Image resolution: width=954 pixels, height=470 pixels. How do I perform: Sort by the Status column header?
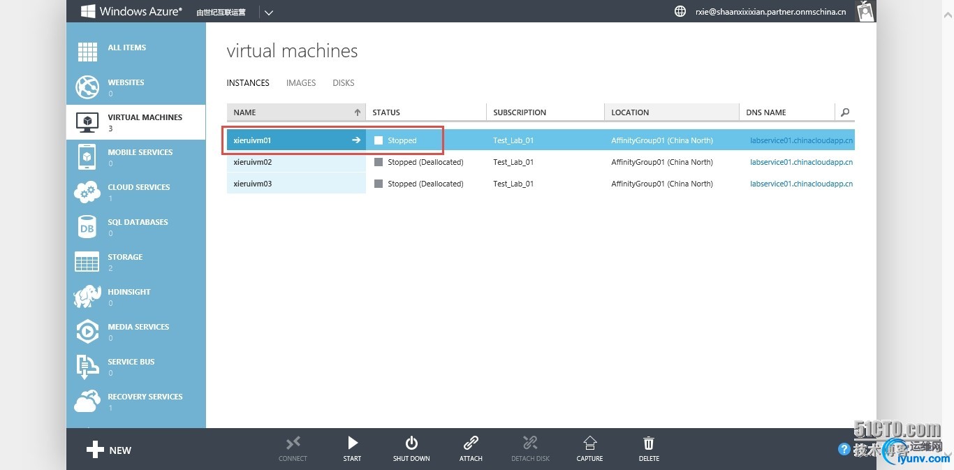point(426,112)
